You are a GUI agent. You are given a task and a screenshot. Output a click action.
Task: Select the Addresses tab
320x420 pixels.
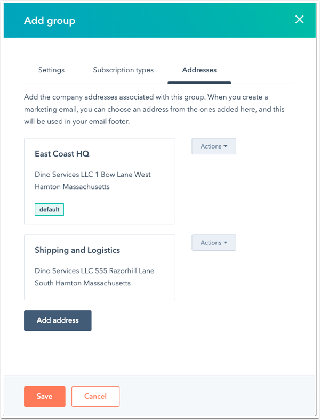point(199,70)
